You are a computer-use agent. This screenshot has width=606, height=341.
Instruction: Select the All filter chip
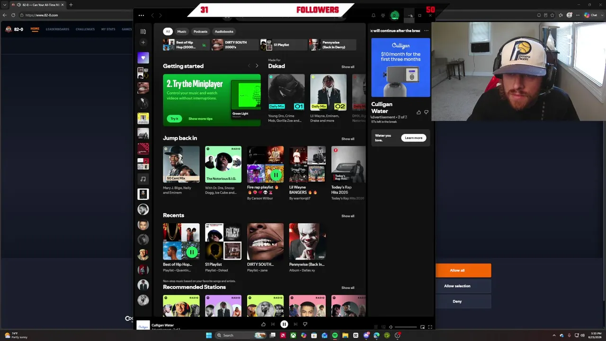(168, 32)
